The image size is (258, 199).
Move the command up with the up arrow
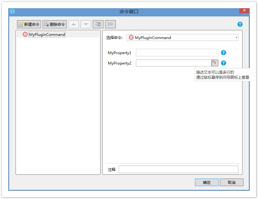pos(73,24)
